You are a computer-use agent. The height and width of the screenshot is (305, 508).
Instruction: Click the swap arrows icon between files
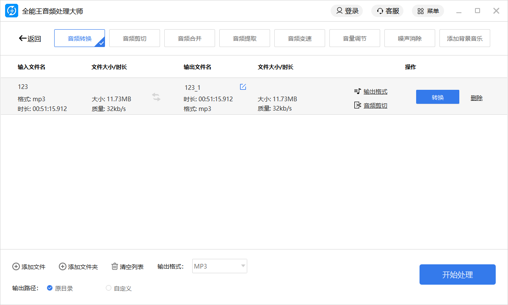156,97
